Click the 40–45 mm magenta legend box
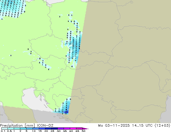 click(x=73, y=128)
